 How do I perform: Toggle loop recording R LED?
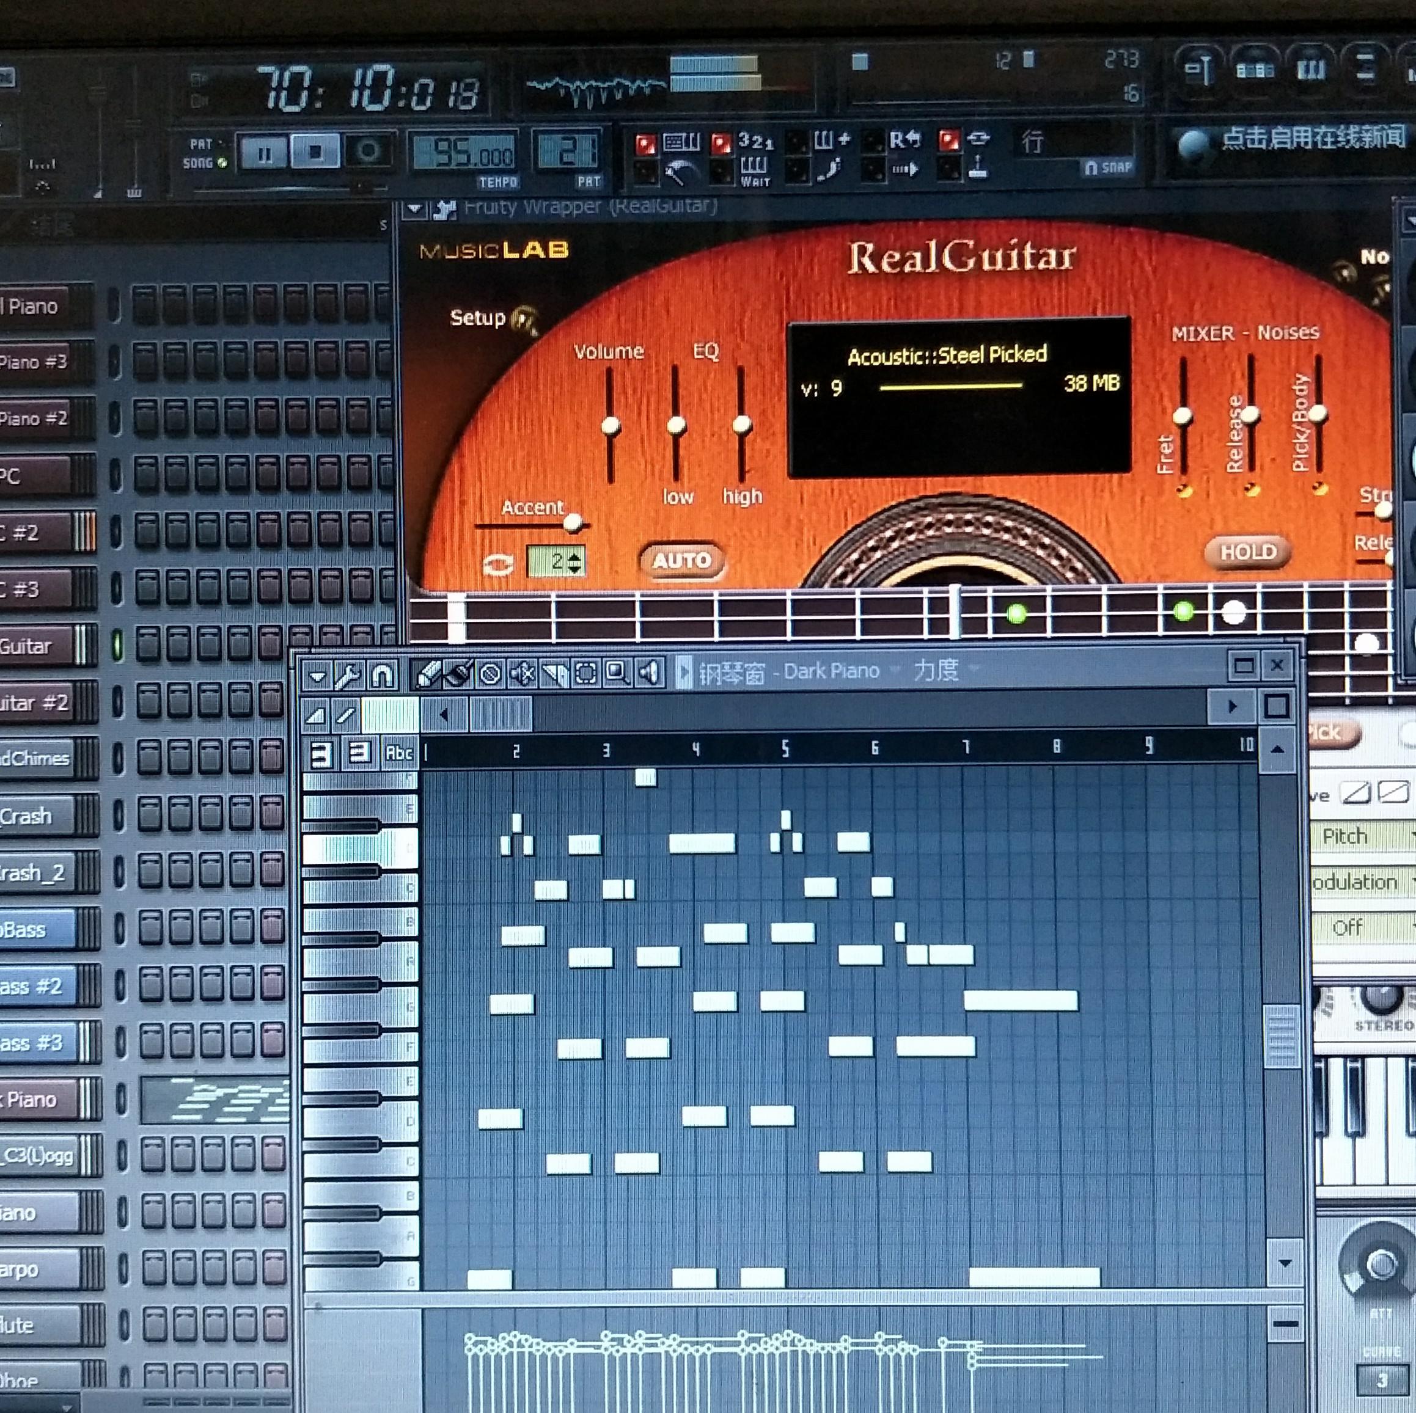tap(873, 141)
